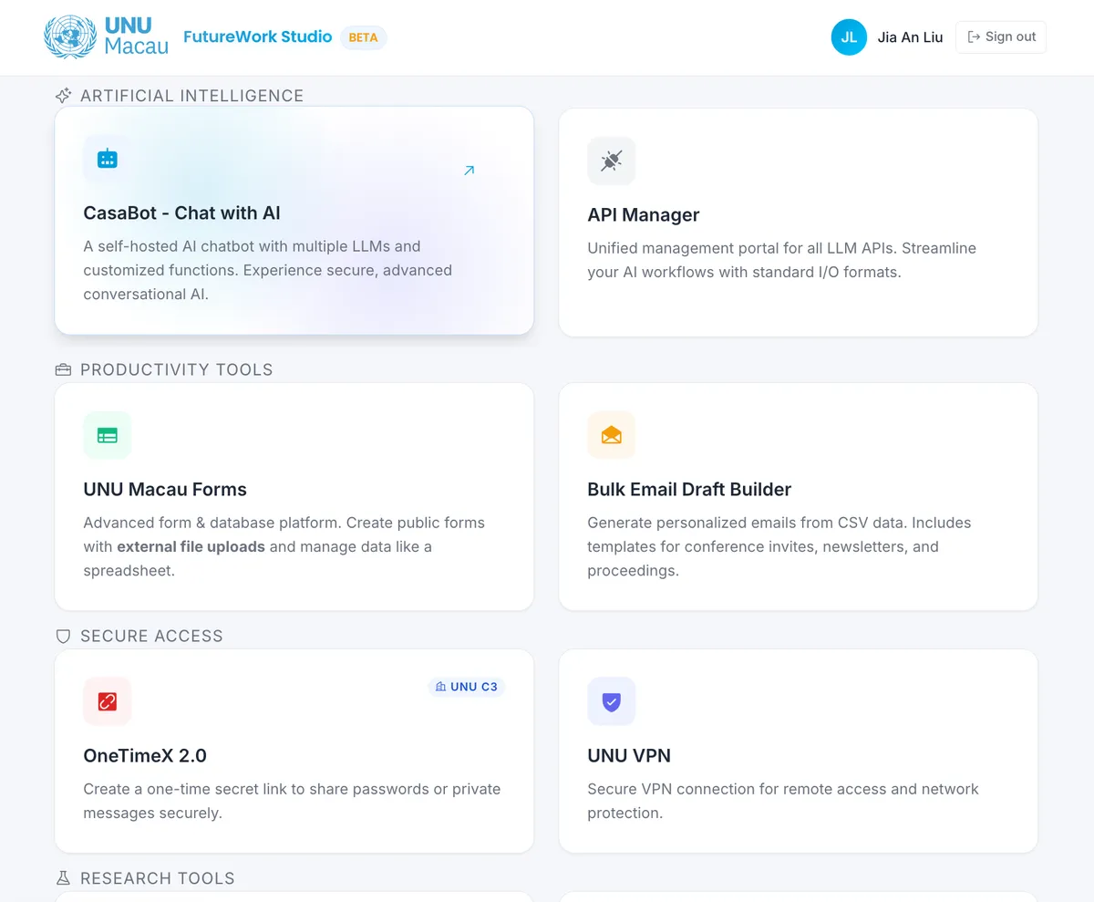
Task: Click the Secure Access shield outline icon
Action: click(63, 637)
